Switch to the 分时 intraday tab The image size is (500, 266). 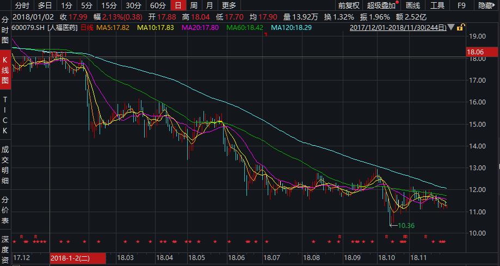pyautogui.click(x=22, y=5)
